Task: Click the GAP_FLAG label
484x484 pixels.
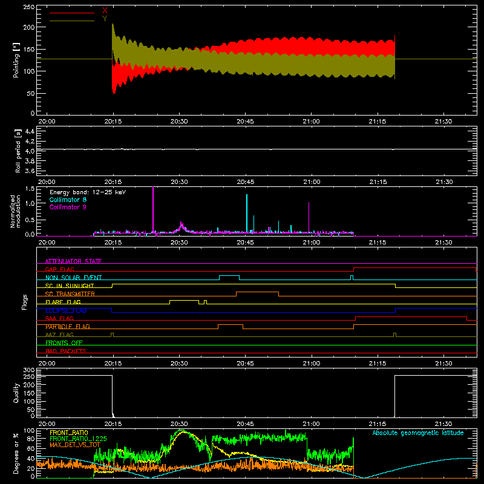Action: (x=60, y=269)
